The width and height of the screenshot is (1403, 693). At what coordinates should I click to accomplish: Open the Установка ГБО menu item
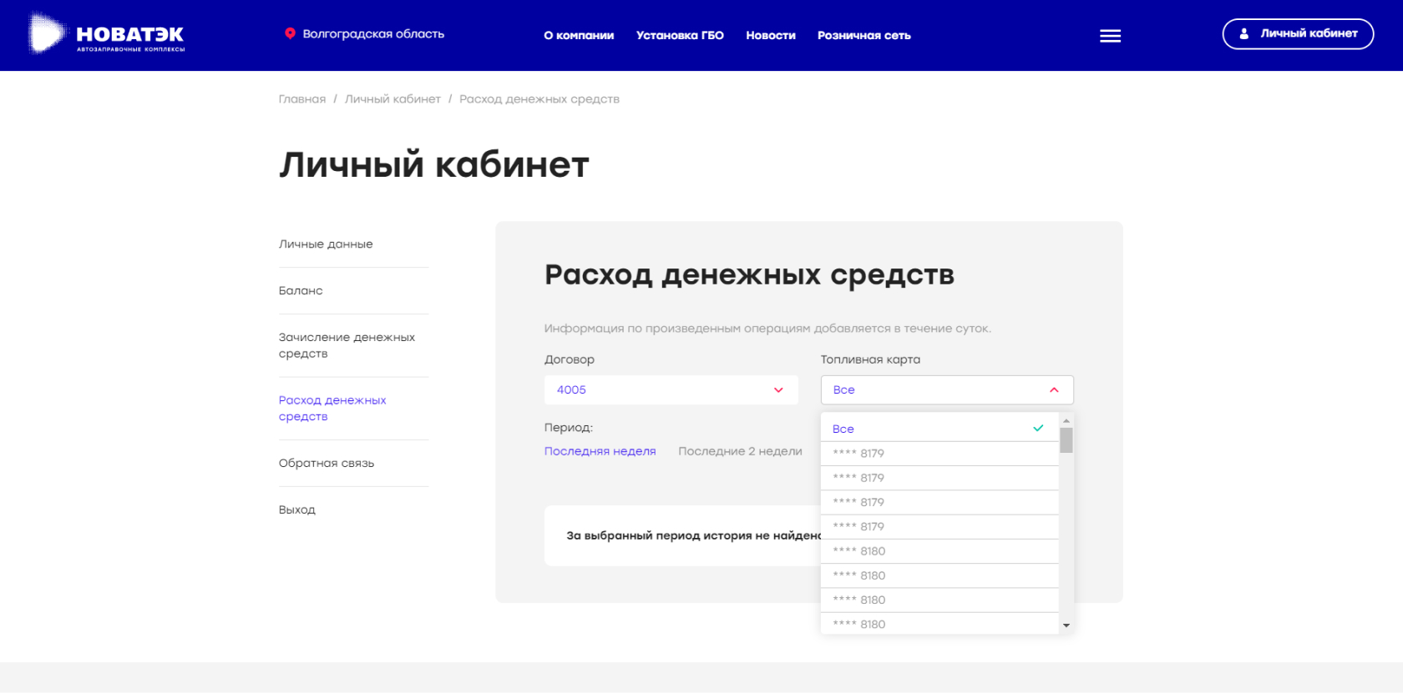click(x=680, y=36)
